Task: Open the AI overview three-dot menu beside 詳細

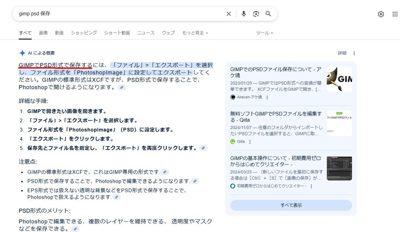Action: point(354,53)
